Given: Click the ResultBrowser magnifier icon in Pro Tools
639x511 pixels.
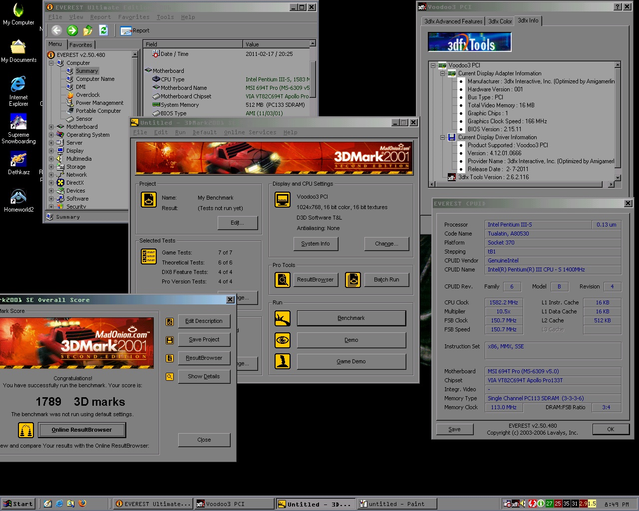Looking at the screenshot, I should [283, 280].
